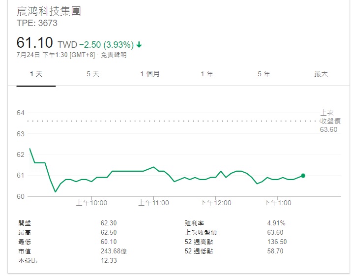Image resolution: width=352 pixels, height=277 pixels.
Task: Click the green endpoint dot on chart
Action: [x=303, y=176]
